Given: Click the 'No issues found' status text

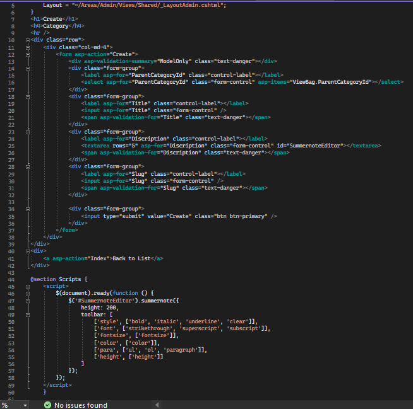Looking at the screenshot, I should coord(80,405).
